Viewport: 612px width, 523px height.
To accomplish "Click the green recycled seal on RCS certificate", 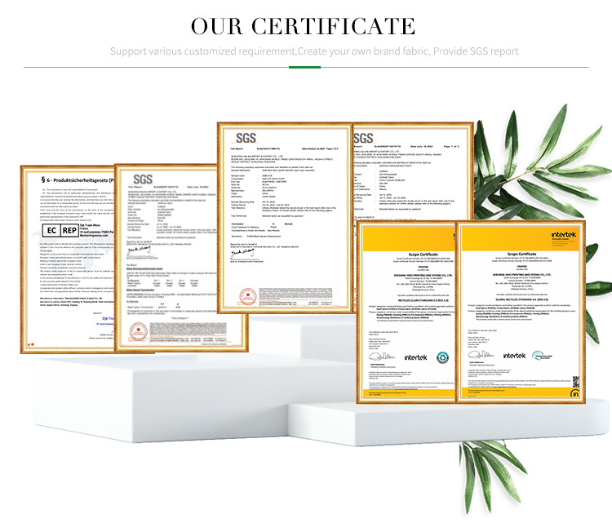I will coord(442,356).
